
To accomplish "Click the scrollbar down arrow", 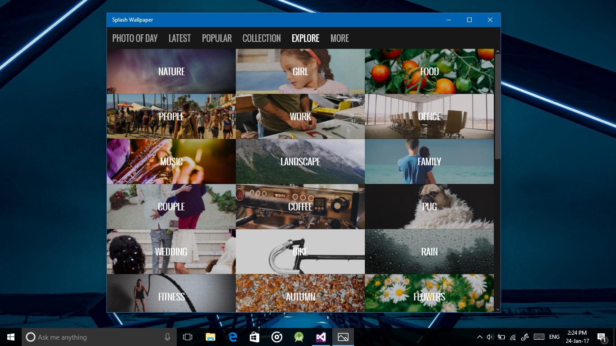I will click(x=498, y=310).
